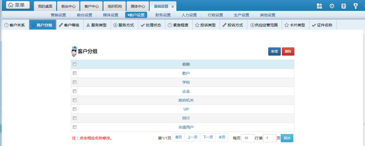Open the 前台设置 submenu
The width and height of the screenshot is (365, 146).
click(85, 15)
